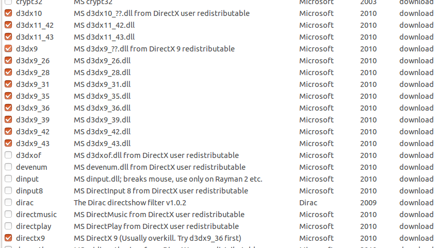Click 'MS d3dx10_??.dll from DirectX user redistributable' description

161,13
